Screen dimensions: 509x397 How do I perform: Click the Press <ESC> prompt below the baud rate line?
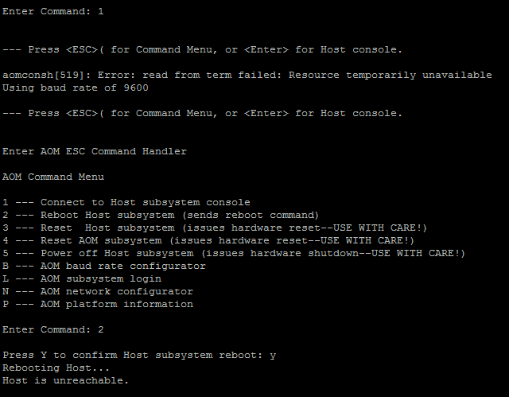tap(203, 113)
